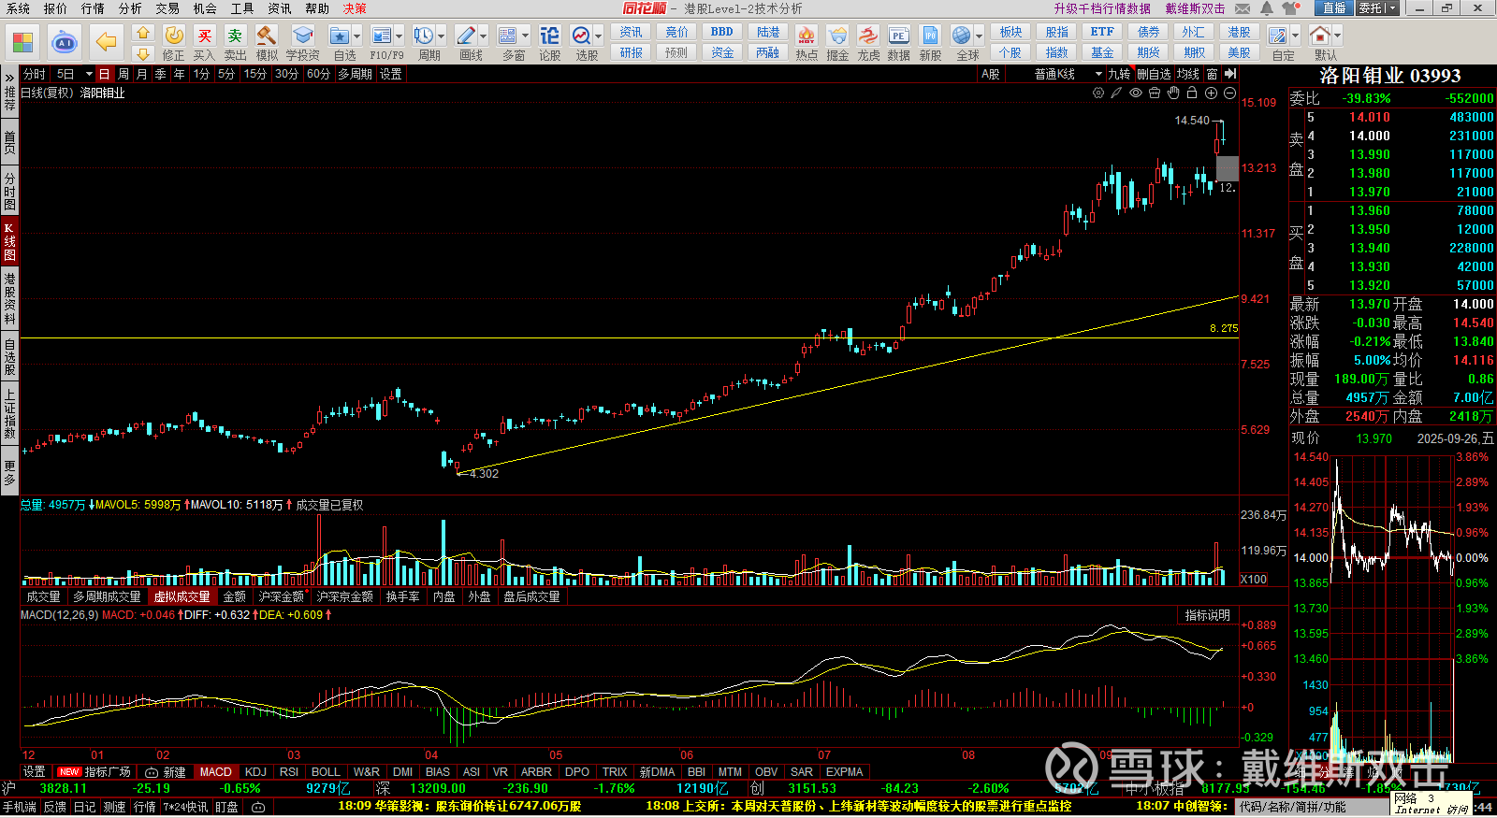The width and height of the screenshot is (1497, 818).
Task: Click the yellow up arrow icon
Action: [x=142, y=34]
